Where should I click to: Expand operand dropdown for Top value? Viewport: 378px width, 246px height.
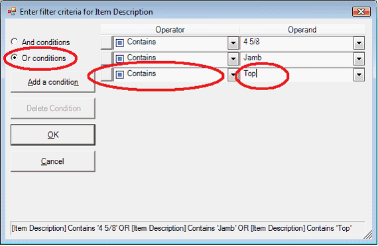point(359,75)
